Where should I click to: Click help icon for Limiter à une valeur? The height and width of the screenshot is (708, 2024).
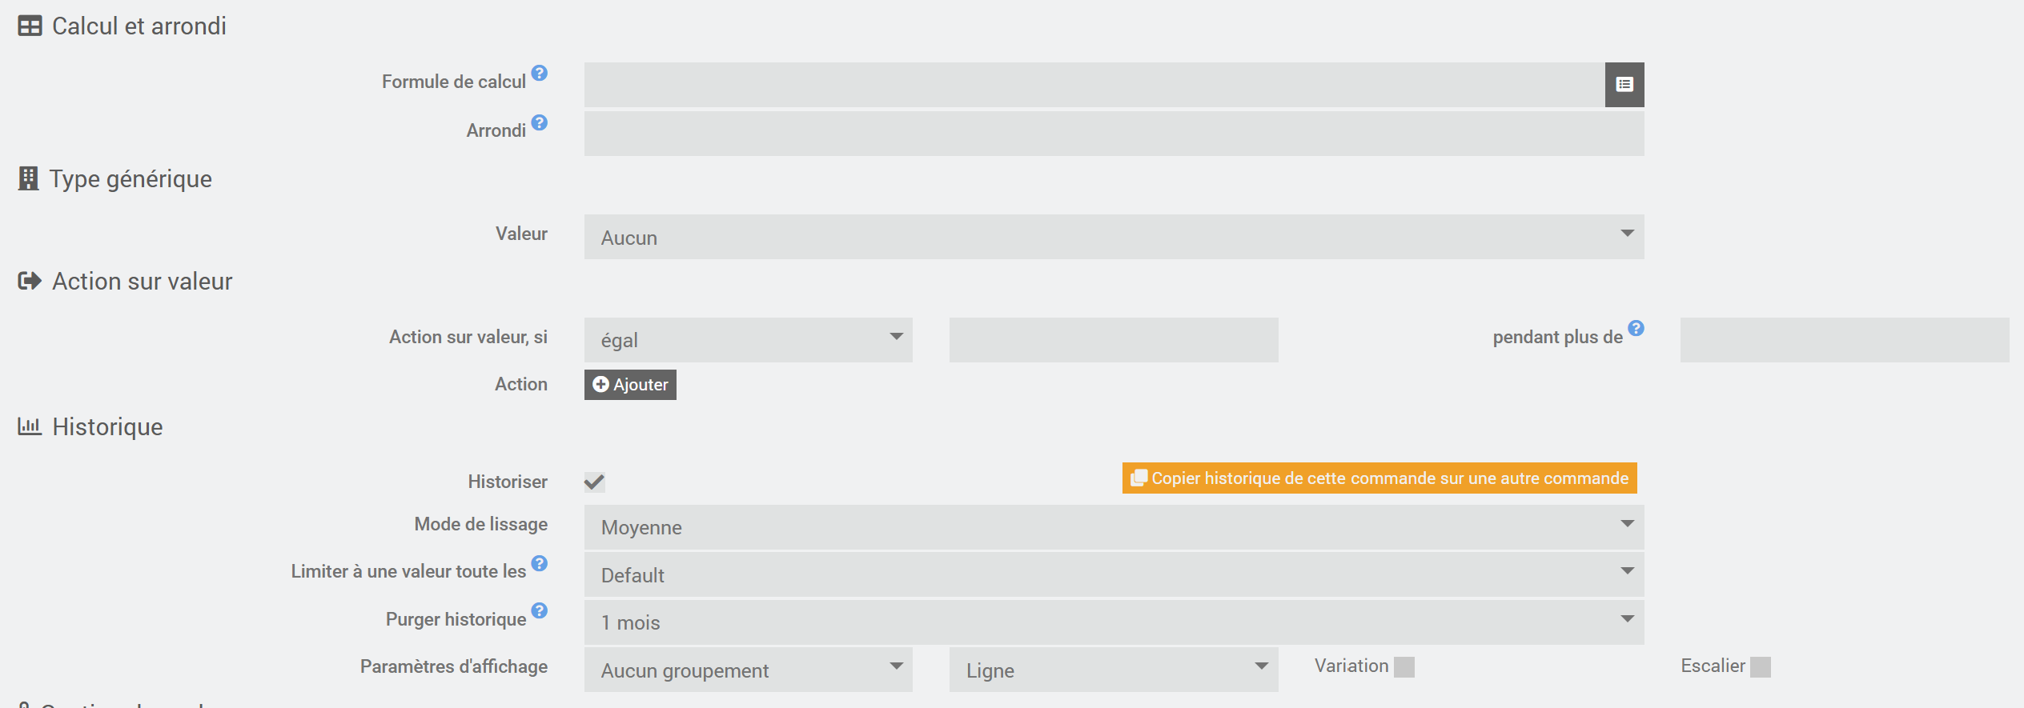(540, 563)
